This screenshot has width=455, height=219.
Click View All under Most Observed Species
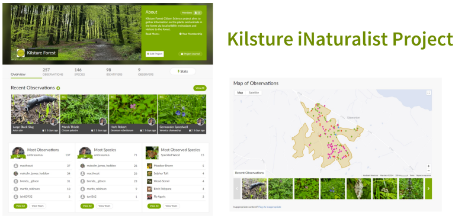coord(154,206)
